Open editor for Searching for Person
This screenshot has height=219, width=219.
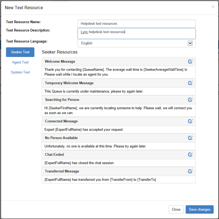190,100
